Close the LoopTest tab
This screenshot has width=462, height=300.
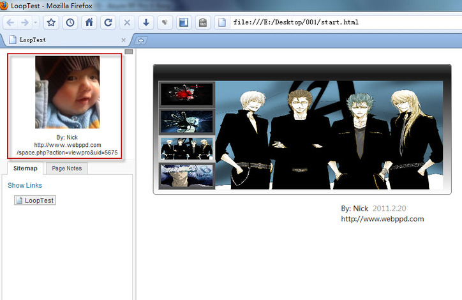coord(123,40)
